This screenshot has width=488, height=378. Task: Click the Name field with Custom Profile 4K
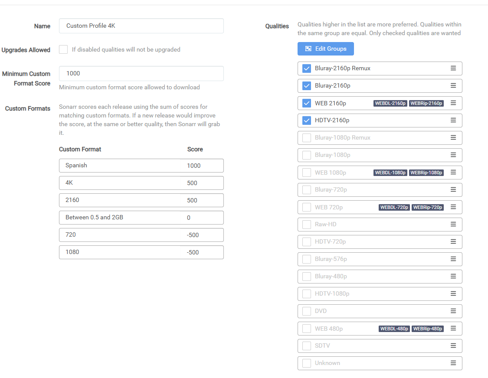click(141, 26)
